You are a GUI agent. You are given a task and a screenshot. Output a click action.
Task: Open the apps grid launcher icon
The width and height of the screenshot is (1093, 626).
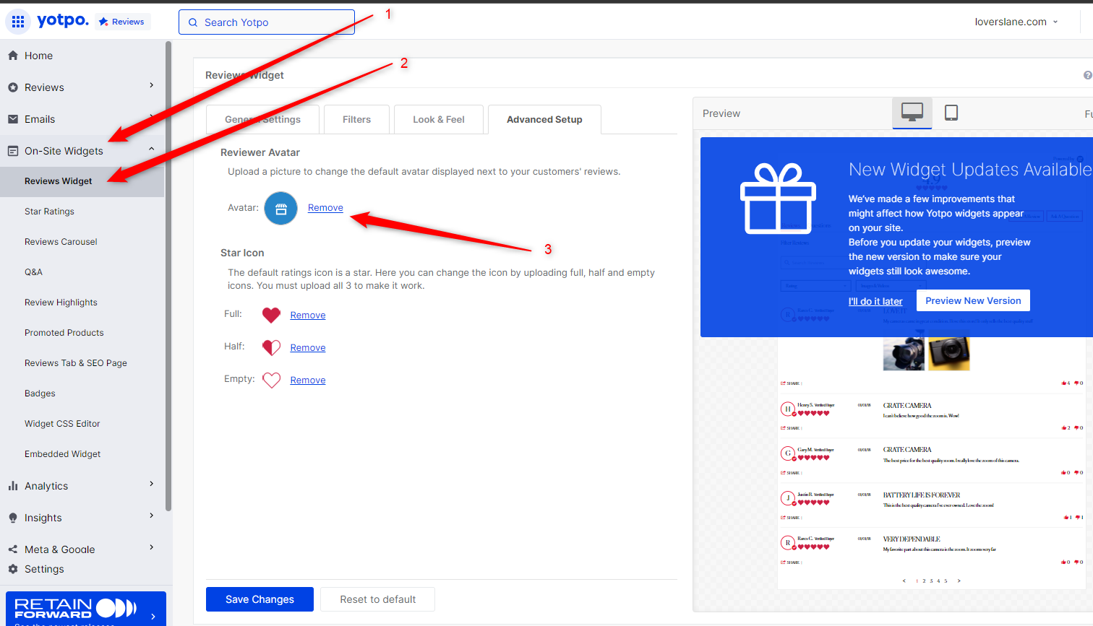coord(18,22)
